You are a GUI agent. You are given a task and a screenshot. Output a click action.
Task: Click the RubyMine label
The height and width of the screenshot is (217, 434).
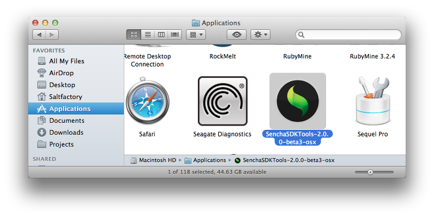point(297,56)
